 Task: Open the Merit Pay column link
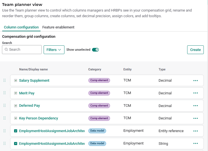coord(27,93)
